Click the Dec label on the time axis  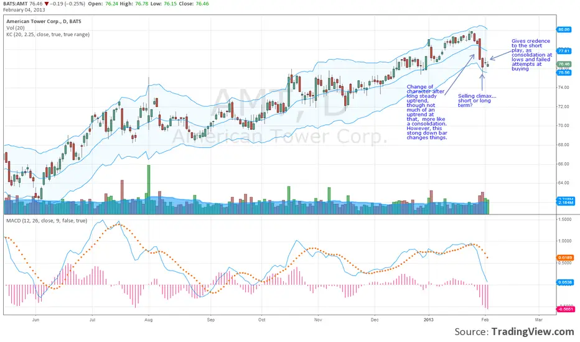click(x=375, y=320)
